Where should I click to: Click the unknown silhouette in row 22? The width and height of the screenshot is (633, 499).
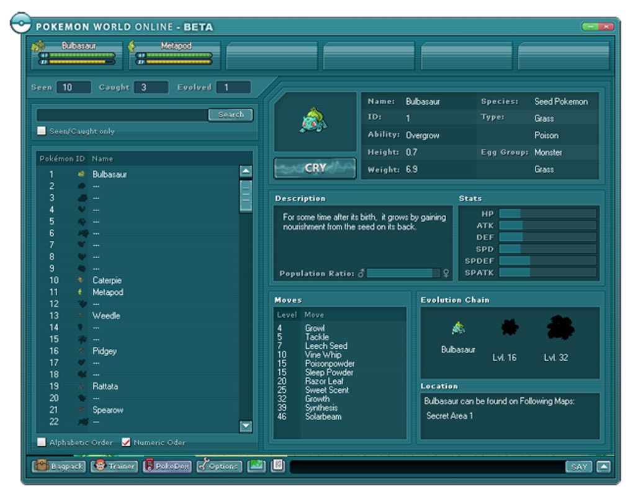click(x=83, y=421)
